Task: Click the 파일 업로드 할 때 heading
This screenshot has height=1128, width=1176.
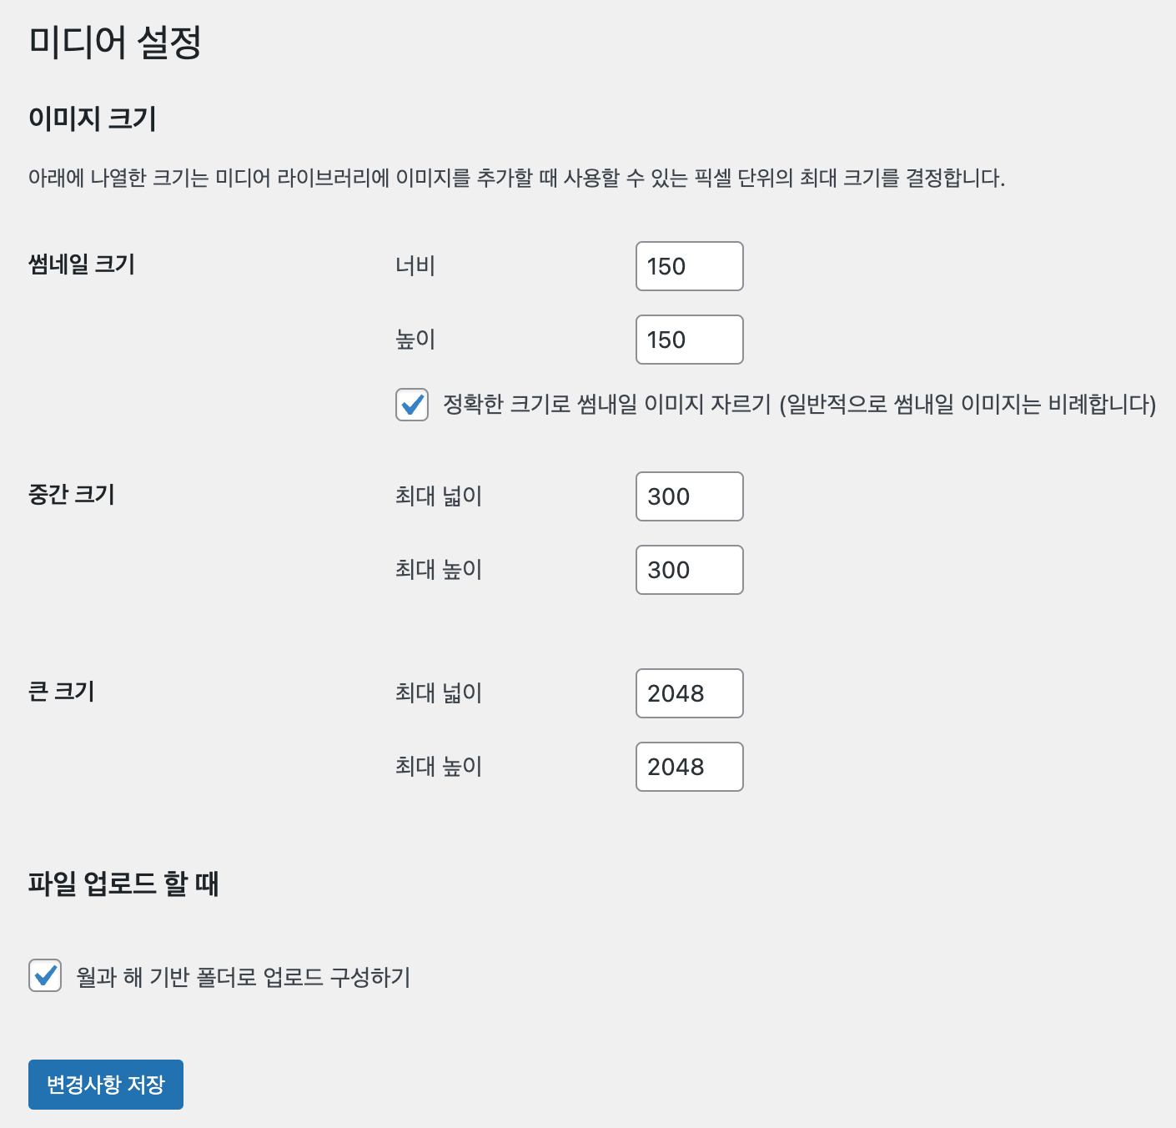Action: point(123,884)
